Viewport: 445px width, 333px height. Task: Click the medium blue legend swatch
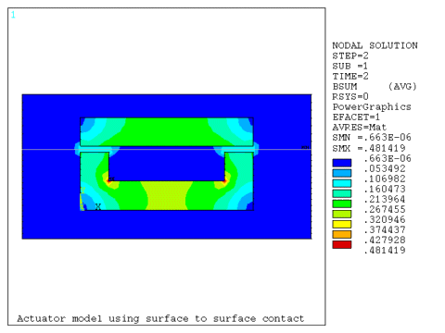[x=342, y=173]
